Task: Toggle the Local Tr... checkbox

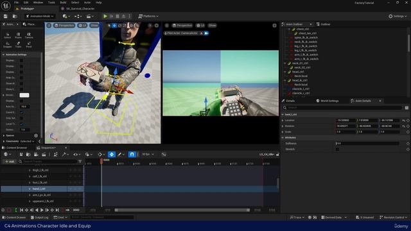Action: pyautogui.click(x=21, y=124)
